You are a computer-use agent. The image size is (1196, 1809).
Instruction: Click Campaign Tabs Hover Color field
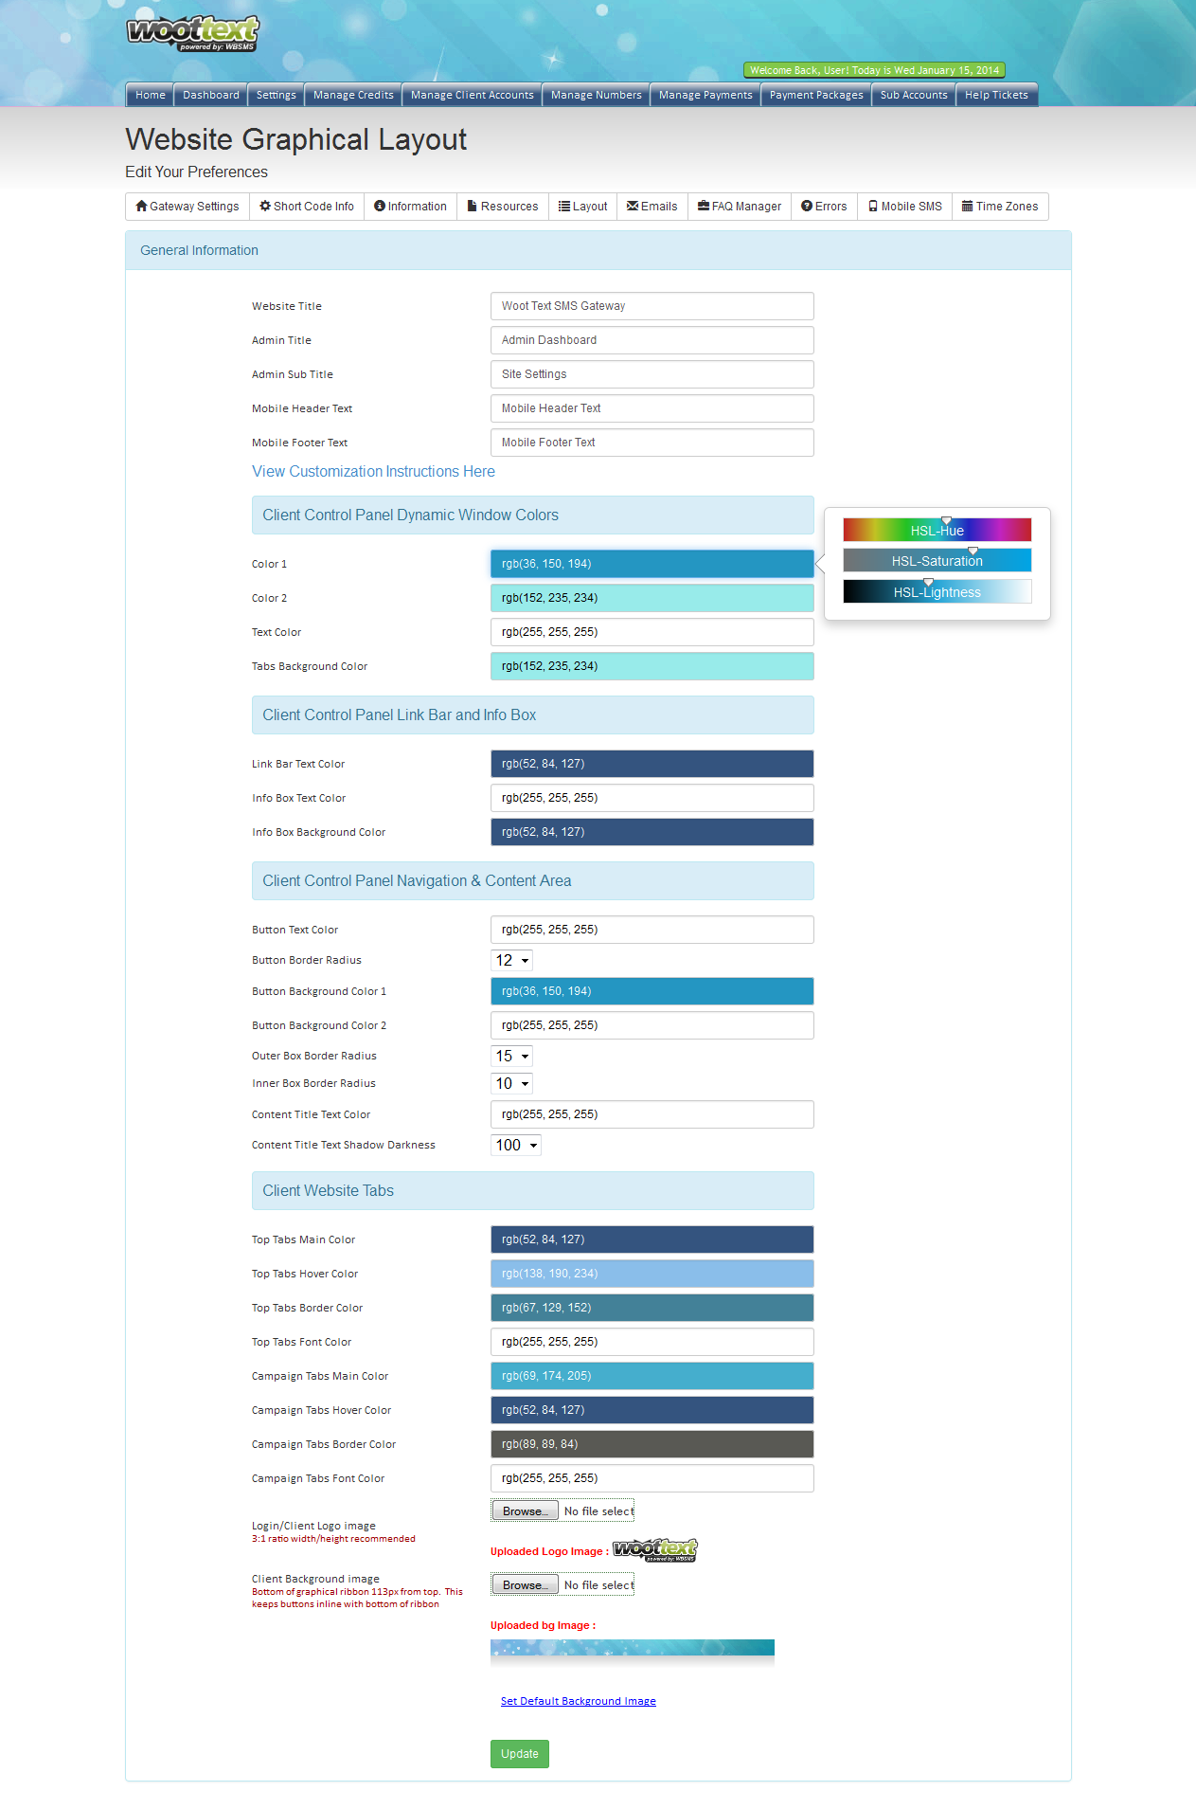pyautogui.click(x=652, y=1410)
